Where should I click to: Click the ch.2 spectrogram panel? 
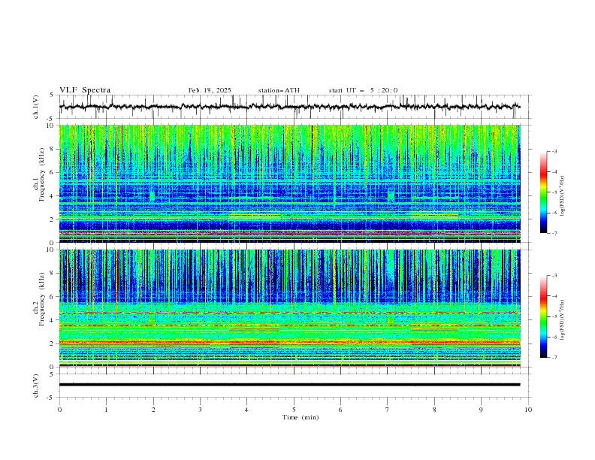pos(290,308)
